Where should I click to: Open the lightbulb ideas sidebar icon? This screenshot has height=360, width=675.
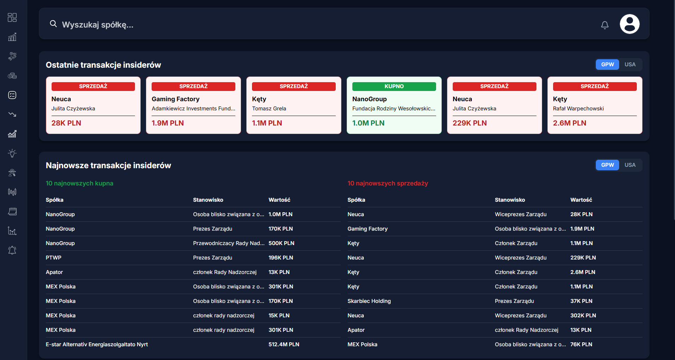(x=12, y=153)
